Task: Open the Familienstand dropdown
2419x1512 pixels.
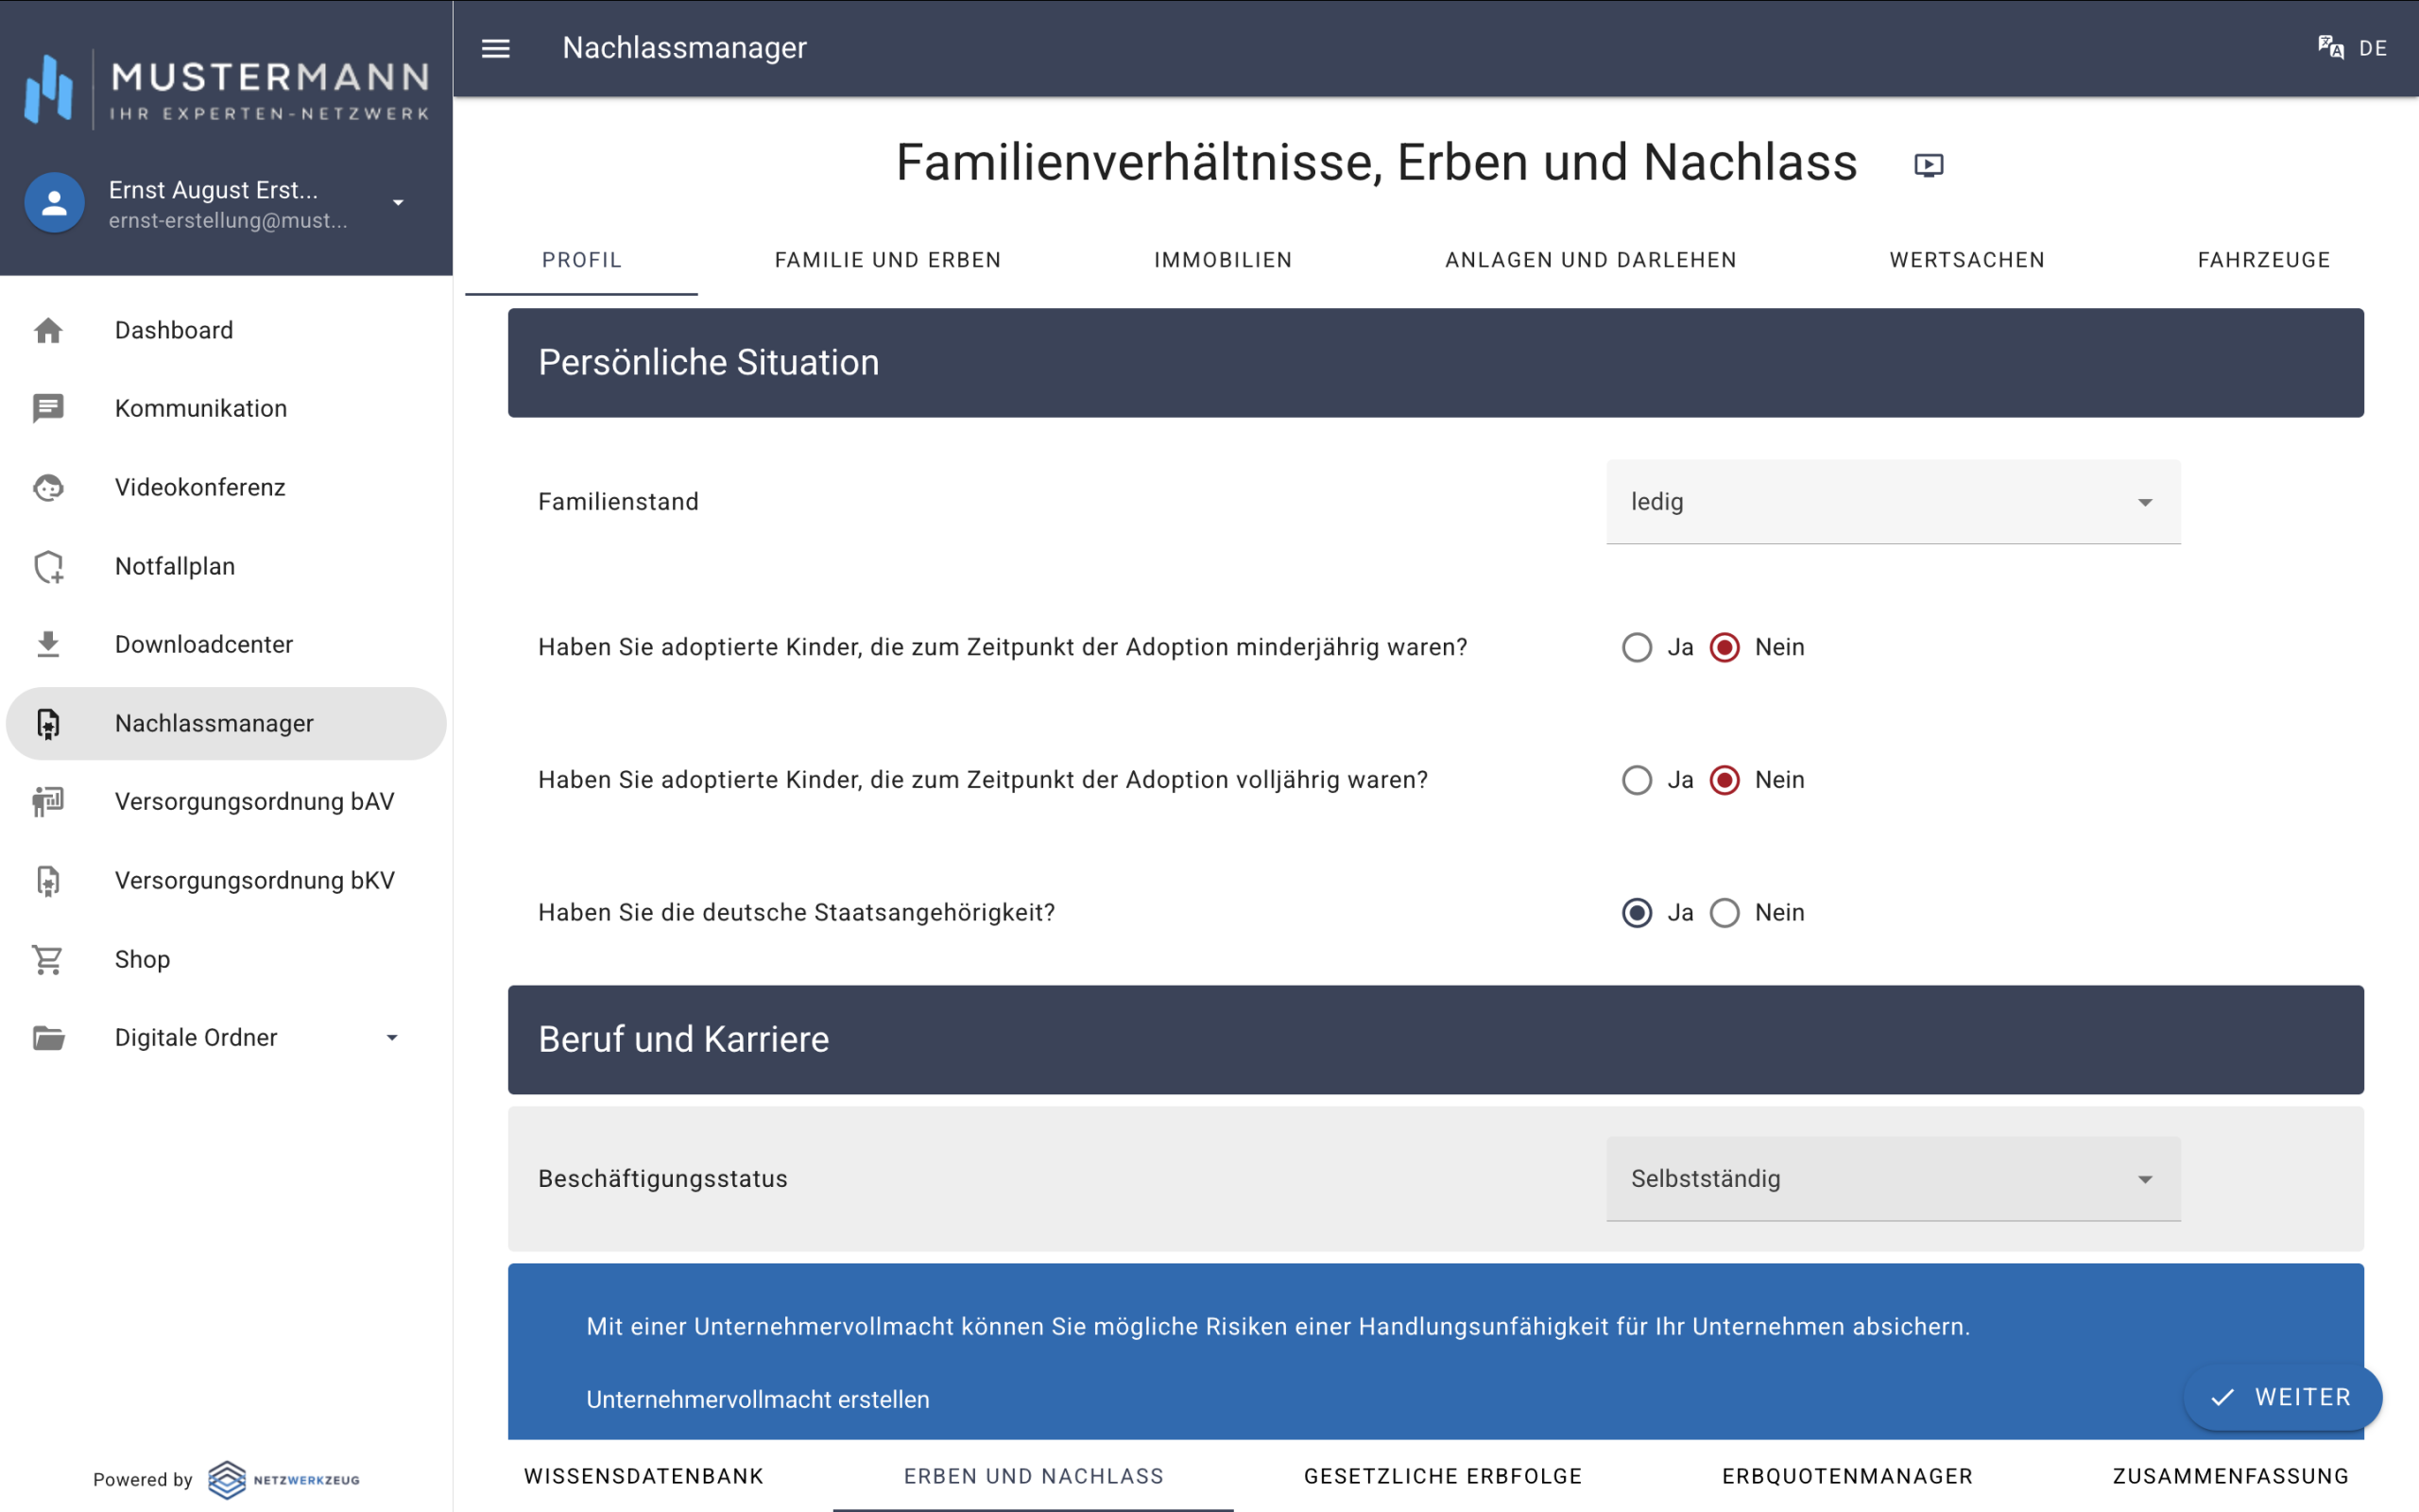Action: point(1894,502)
